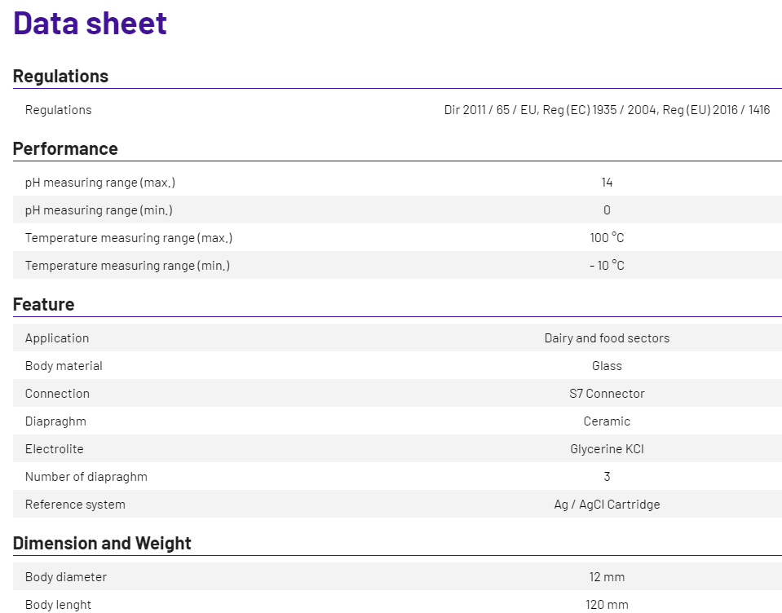Click the 'Regulations' section heading
782x613 pixels.
tap(60, 77)
